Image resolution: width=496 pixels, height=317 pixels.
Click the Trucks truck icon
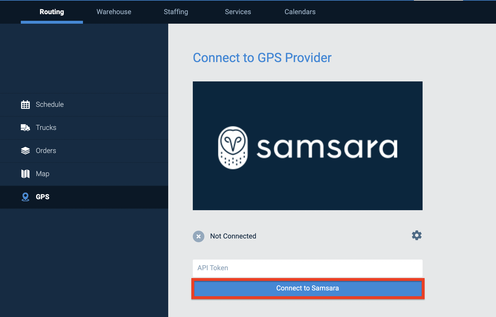point(25,128)
